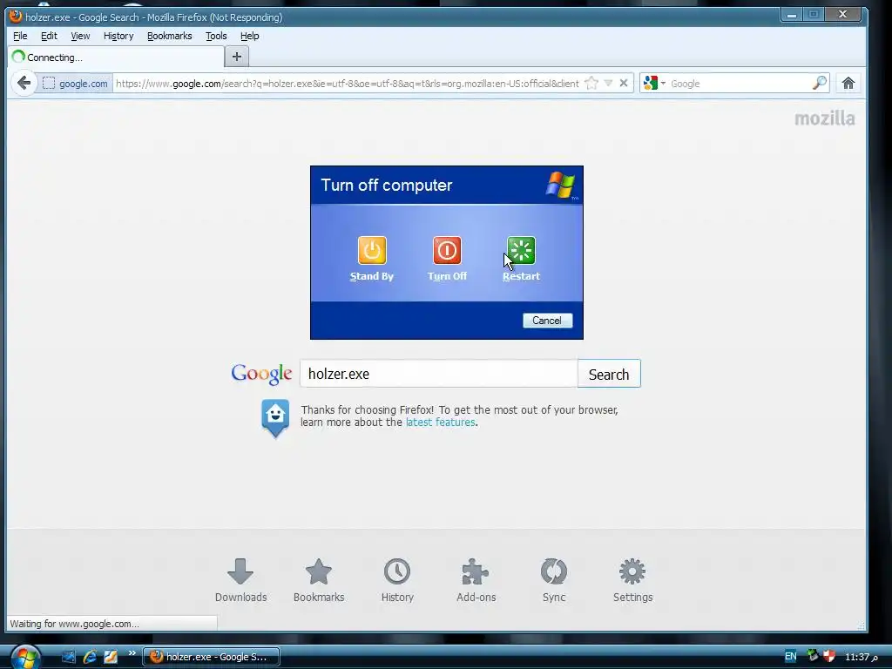Click the search bar magnifying glass
Image resolution: width=892 pixels, height=669 pixels.
pyautogui.click(x=819, y=83)
